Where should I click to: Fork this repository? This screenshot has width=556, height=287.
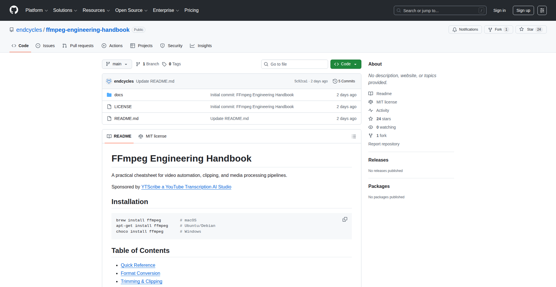(x=498, y=29)
